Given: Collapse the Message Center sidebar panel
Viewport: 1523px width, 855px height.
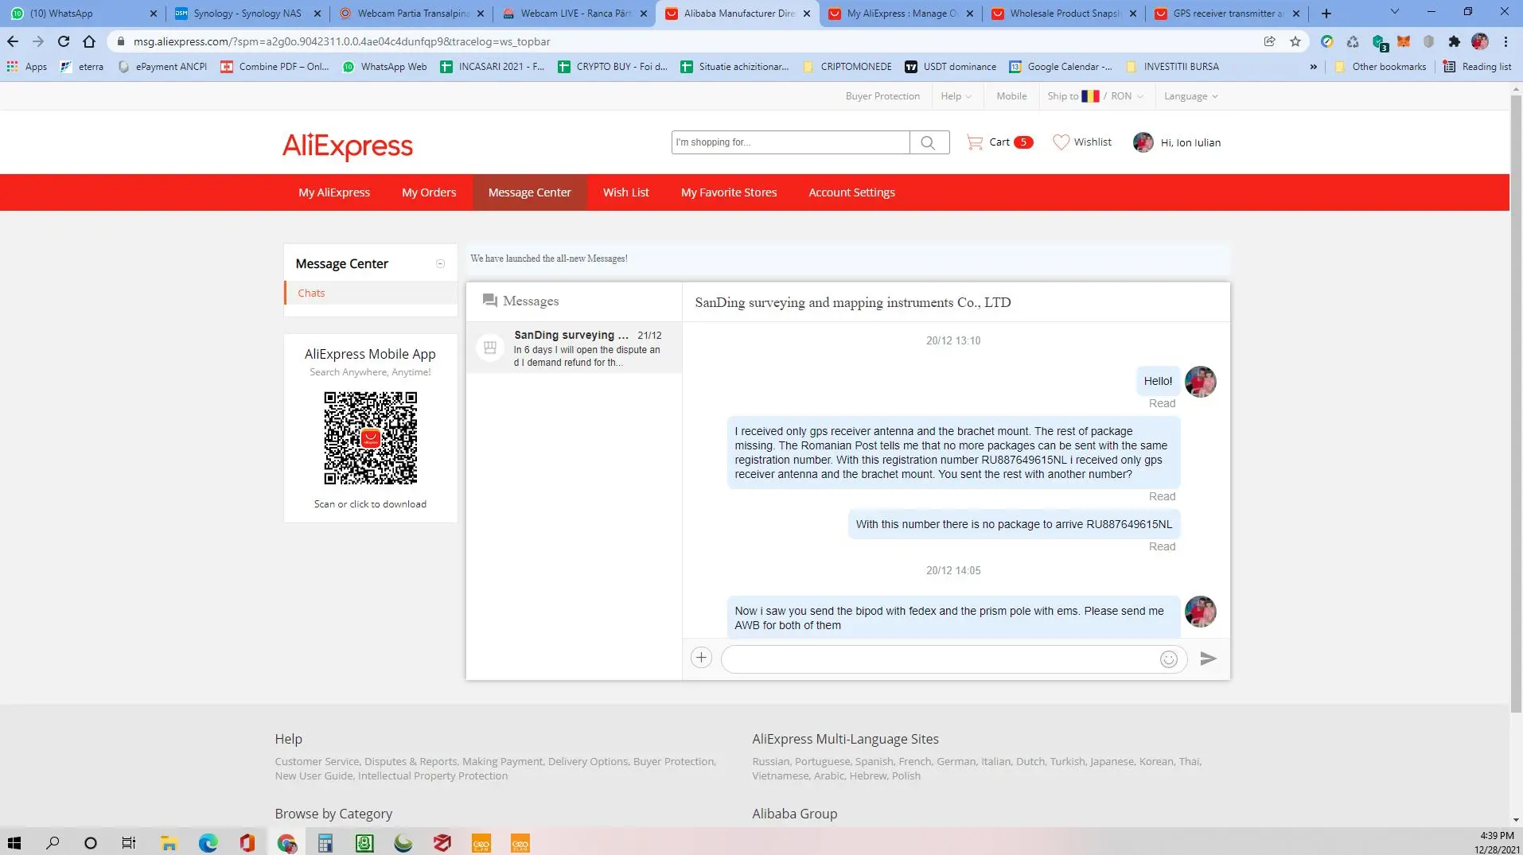Looking at the screenshot, I should click(440, 264).
